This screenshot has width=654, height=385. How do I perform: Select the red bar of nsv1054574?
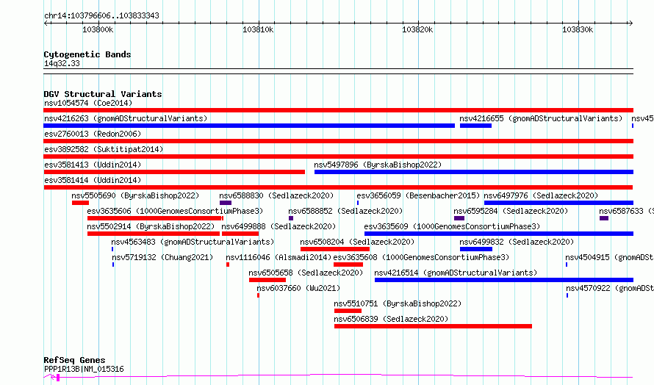(x=338, y=110)
